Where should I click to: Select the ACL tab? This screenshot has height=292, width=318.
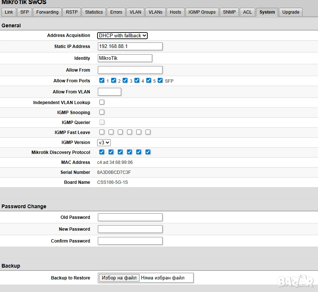pyautogui.click(x=247, y=12)
